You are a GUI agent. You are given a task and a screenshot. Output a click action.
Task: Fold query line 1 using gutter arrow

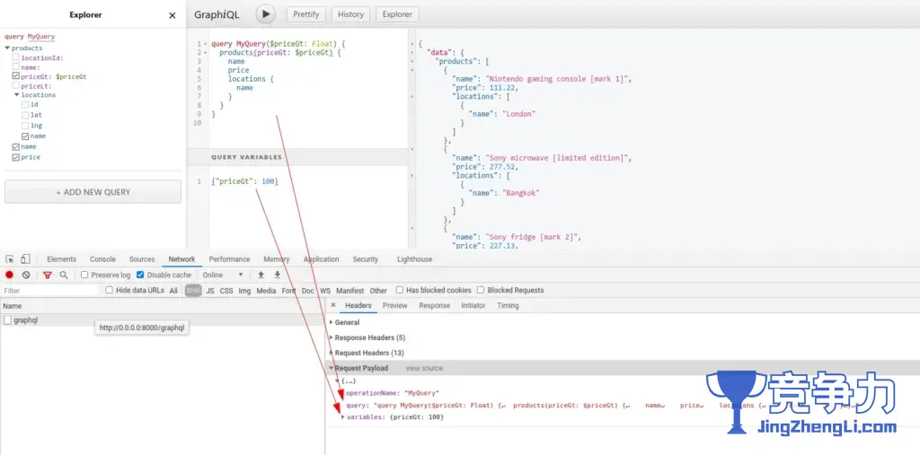click(x=206, y=44)
